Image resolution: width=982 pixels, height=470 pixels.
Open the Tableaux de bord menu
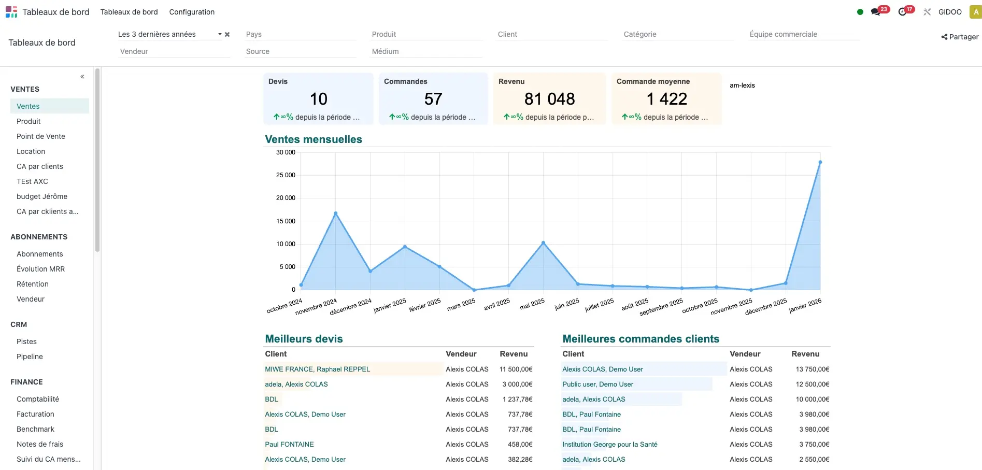[x=129, y=11]
